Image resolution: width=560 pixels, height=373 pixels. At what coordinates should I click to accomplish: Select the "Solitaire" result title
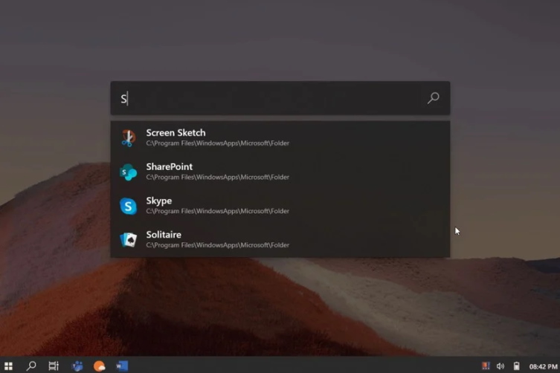point(164,235)
